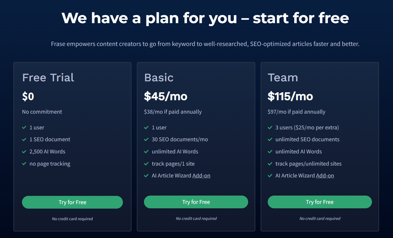Click $38/mo if paid annually text
This screenshot has width=393, height=238.
click(x=173, y=112)
